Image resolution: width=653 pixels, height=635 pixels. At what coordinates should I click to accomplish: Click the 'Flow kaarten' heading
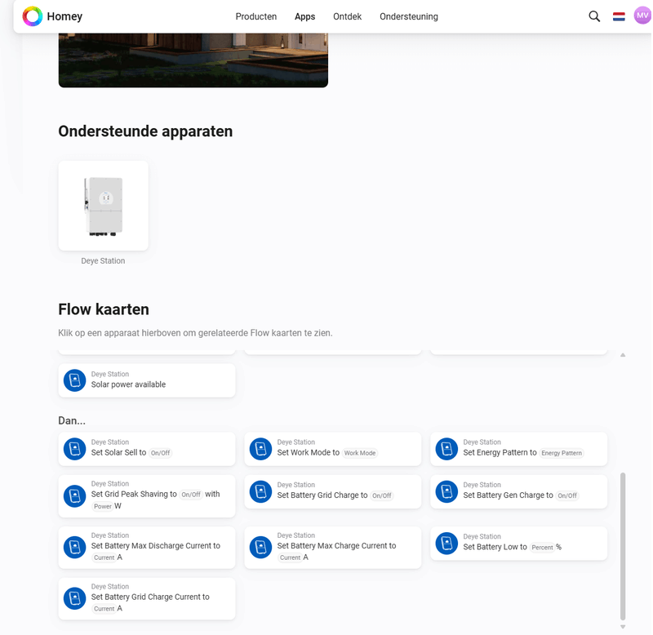[104, 309]
